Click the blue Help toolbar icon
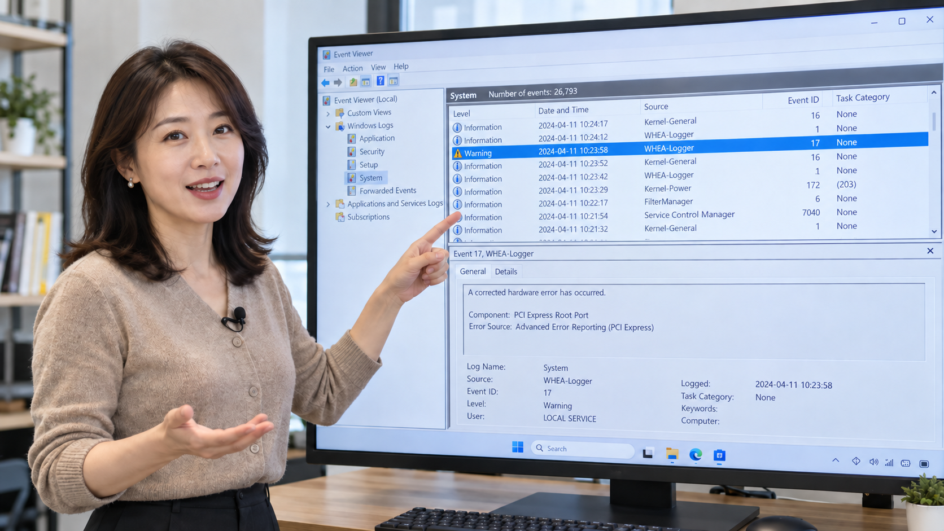 (381, 81)
